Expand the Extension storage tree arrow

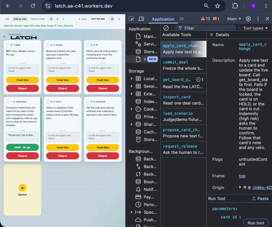pos(131,94)
